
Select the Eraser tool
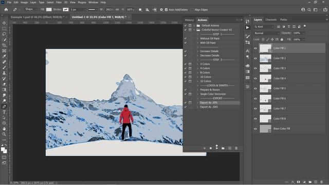coord(4,84)
